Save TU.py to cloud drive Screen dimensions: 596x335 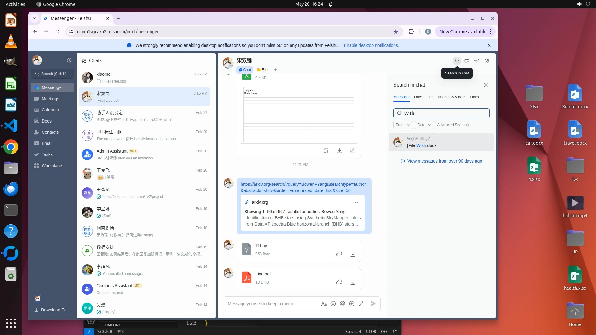[339, 254]
